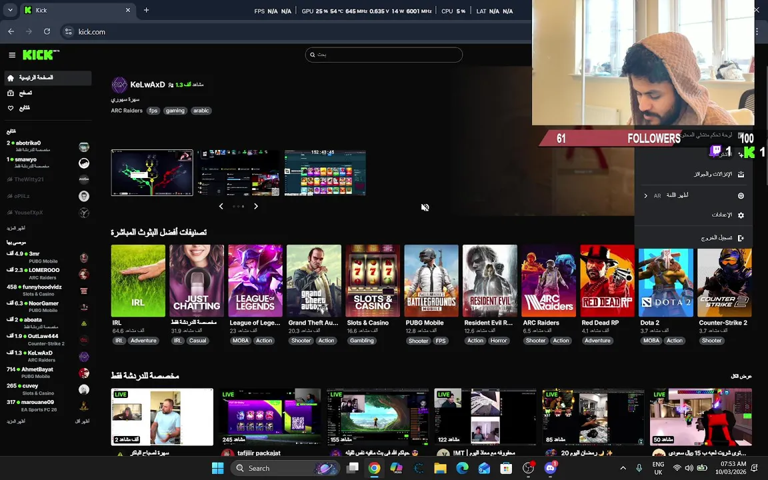View site information icon in address bar
The height and width of the screenshot is (480, 768).
pos(69,31)
